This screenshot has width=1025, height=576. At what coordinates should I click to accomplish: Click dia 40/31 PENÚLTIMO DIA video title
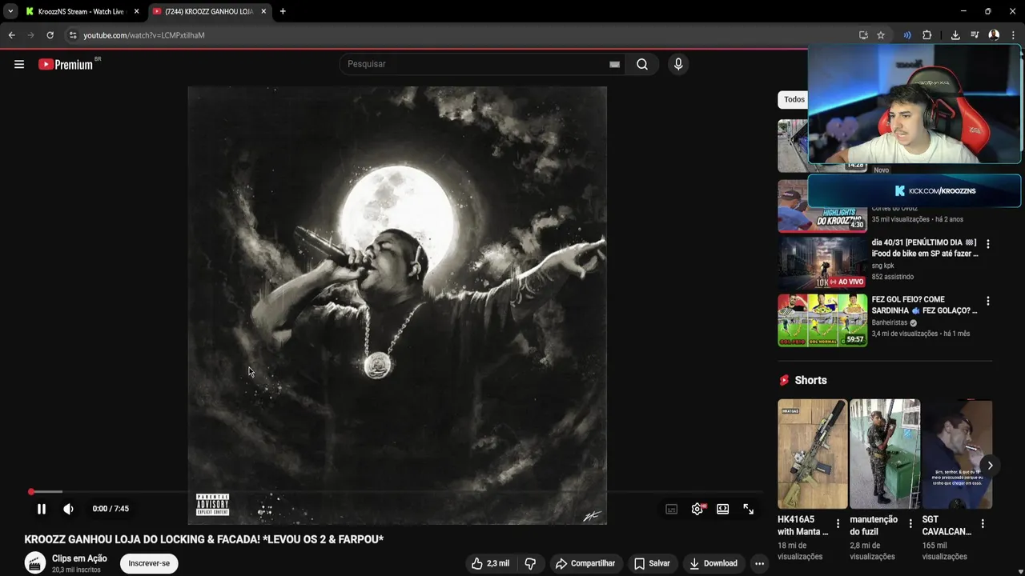(925, 248)
